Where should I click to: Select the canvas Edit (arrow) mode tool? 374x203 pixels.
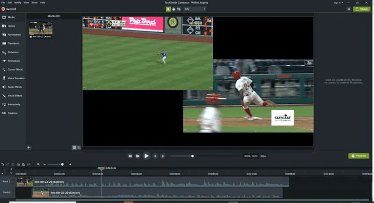click(168, 9)
